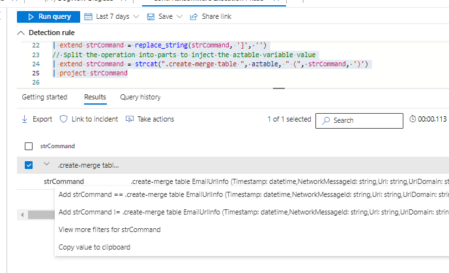This screenshot has width=449, height=273.
Task: Expand the Save options chevron
Action: 180,16
